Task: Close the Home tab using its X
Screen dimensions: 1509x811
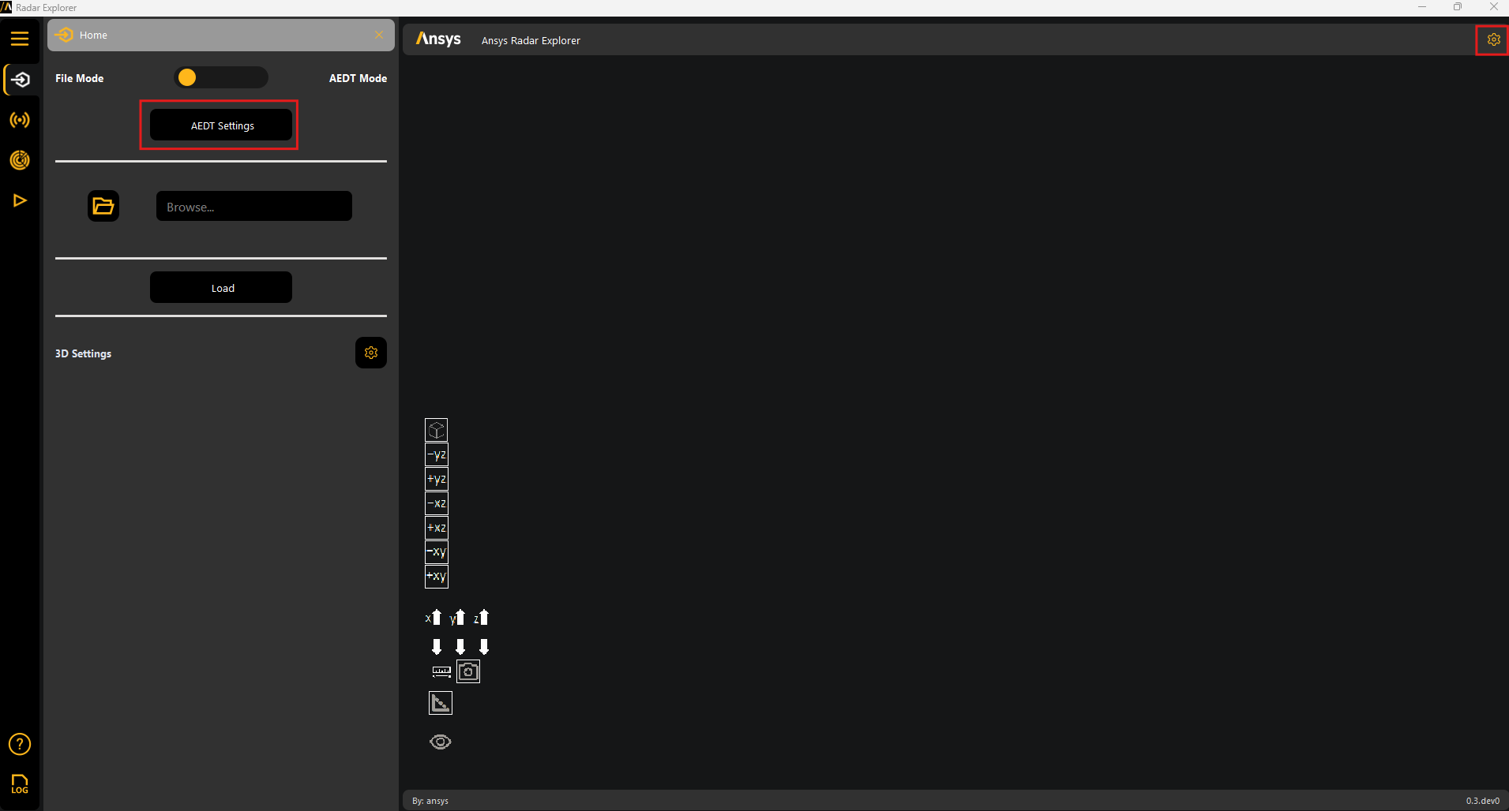Action: pos(379,35)
